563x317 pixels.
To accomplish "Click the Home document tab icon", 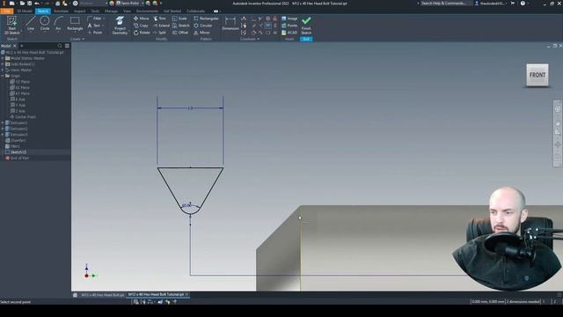I will tap(75, 295).
